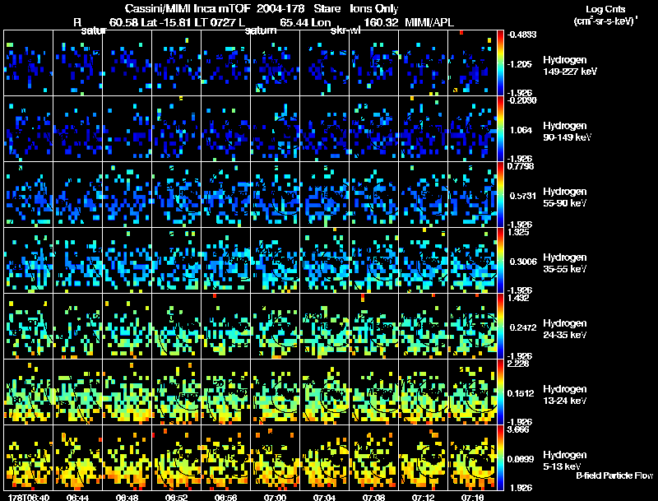Open the 24-35 keV image at 07:00
Viewport: 658px width, 501px height.
click(x=276, y=326)
